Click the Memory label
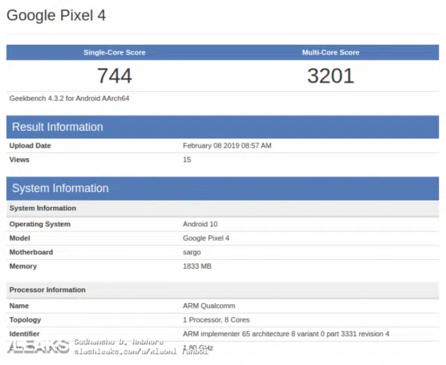446x365 pixels. coord(23,266)
